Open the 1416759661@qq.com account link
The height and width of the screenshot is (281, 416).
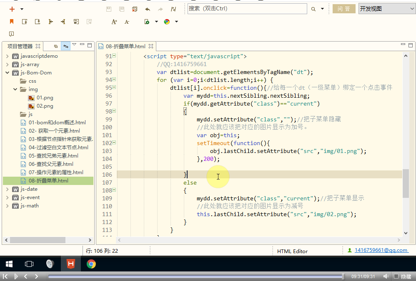tap(381, 250)
